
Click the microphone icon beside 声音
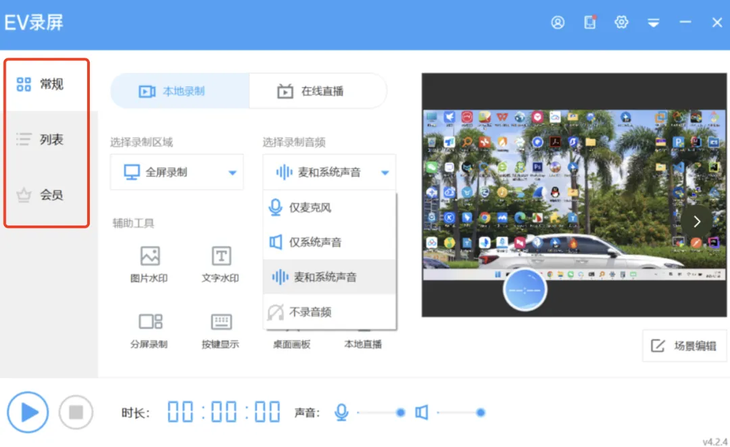341,412
